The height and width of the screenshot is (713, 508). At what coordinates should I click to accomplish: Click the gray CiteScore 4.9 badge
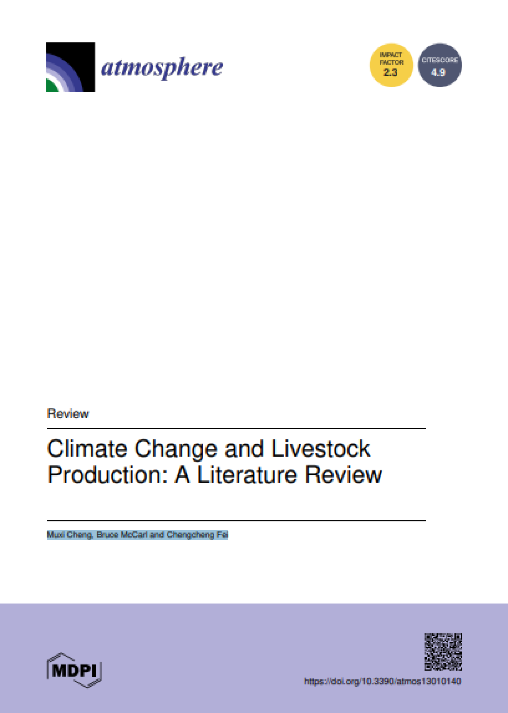pyautogui.click(x=440, y=65)
